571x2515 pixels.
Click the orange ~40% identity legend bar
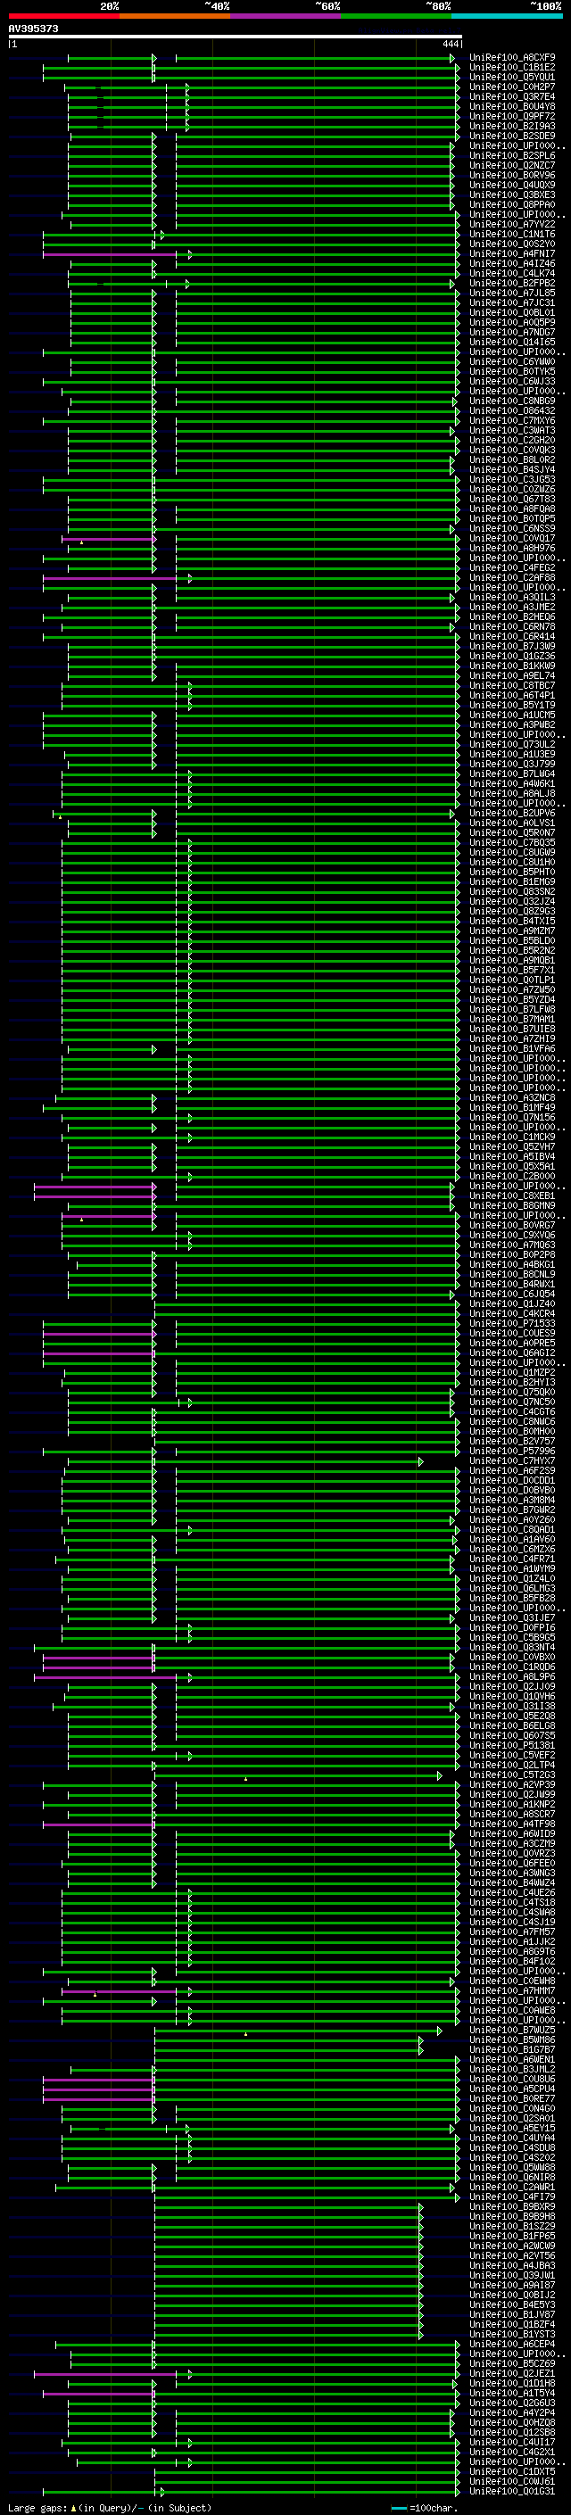[x=175, y=17]
